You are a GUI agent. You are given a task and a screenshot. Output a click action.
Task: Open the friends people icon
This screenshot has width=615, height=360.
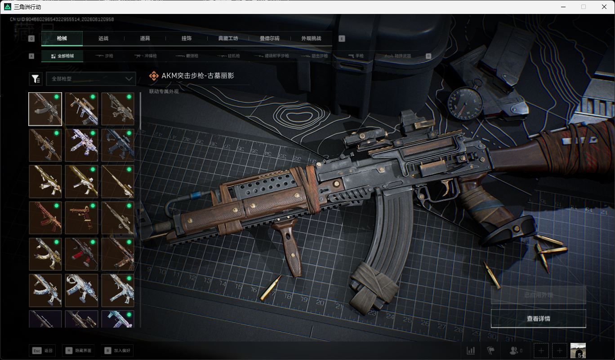515,351
